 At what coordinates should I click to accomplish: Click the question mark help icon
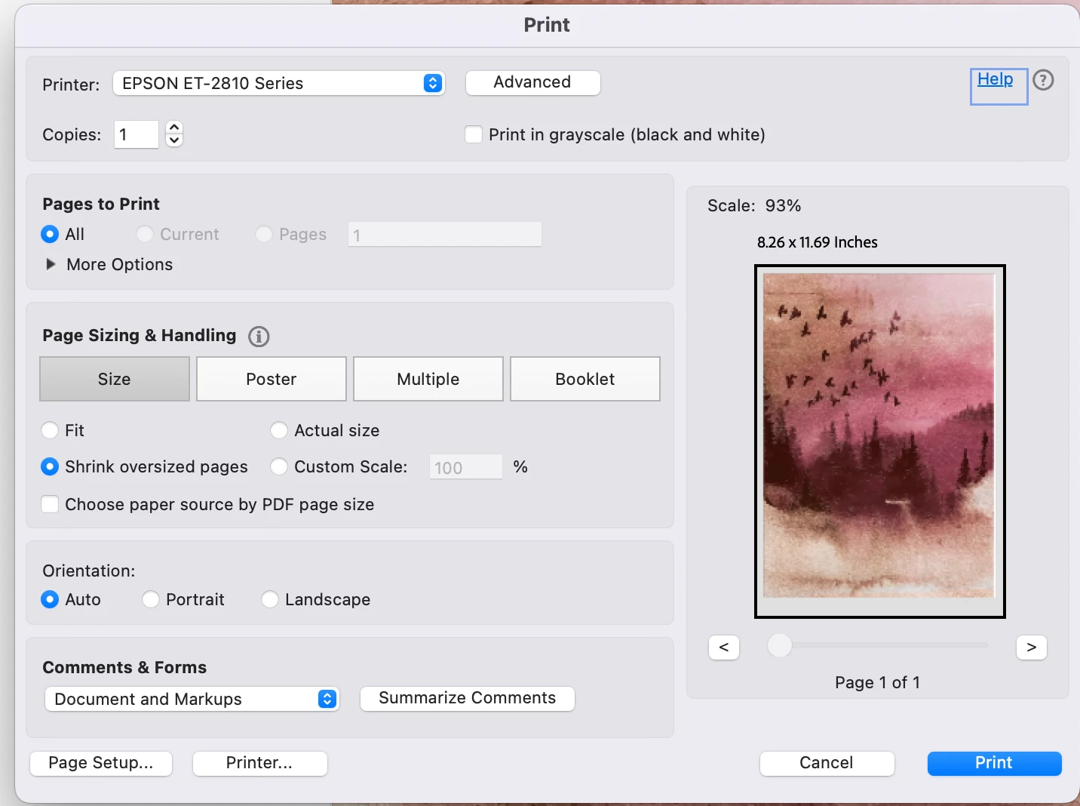[1043, 80]
